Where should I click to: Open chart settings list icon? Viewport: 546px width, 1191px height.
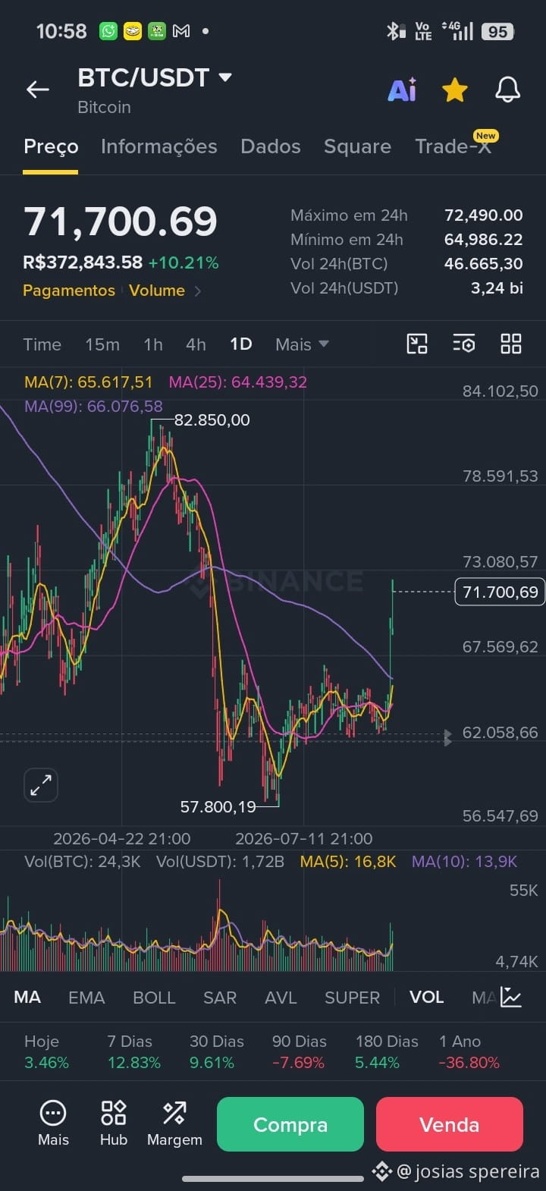pos(464,344)
